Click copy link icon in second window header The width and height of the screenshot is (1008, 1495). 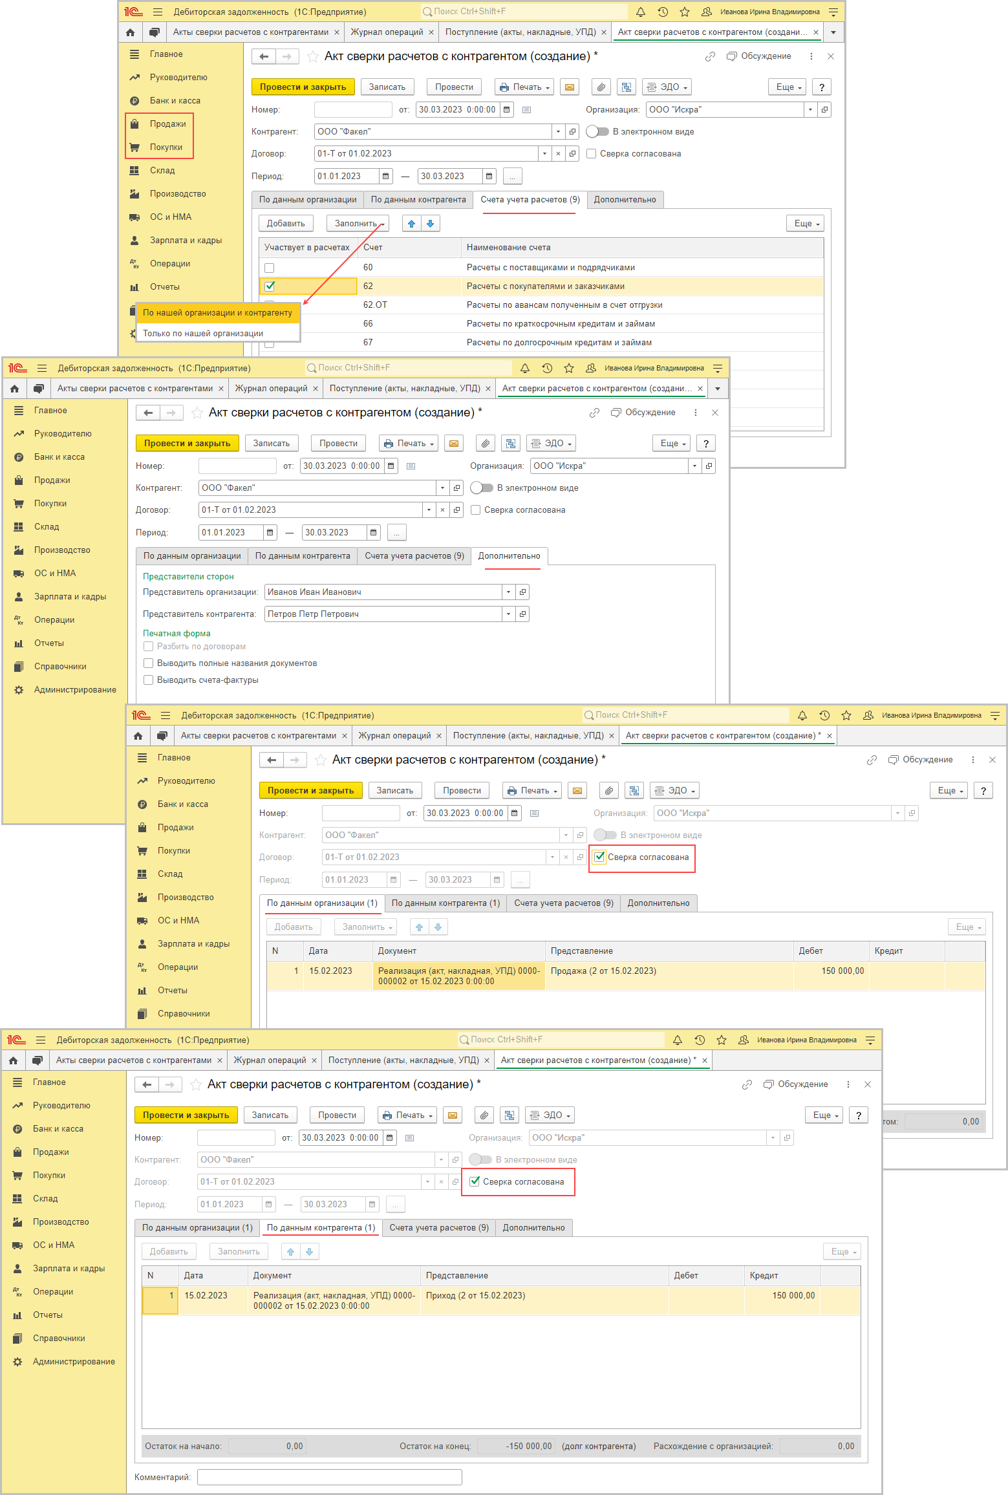(595, 413)
